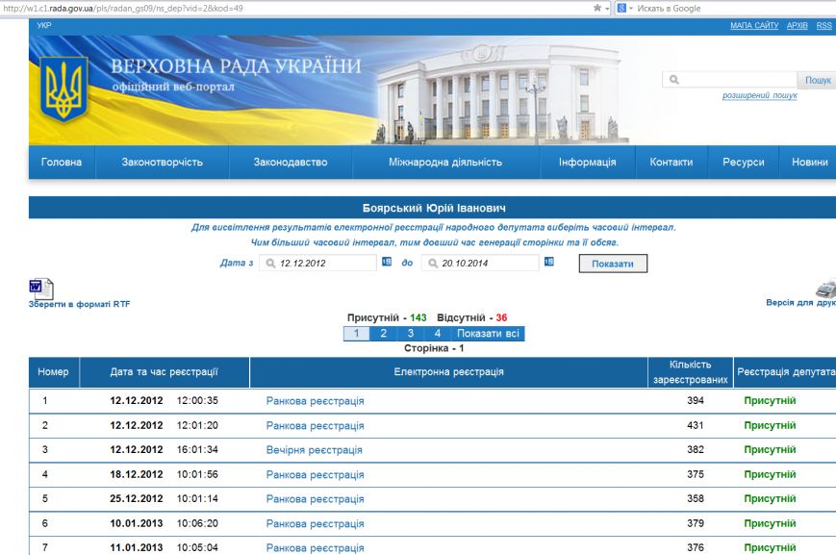Click the end date field 20.10.2014
This screenshot has width=836, height=555.
click(x=480, y=263)
